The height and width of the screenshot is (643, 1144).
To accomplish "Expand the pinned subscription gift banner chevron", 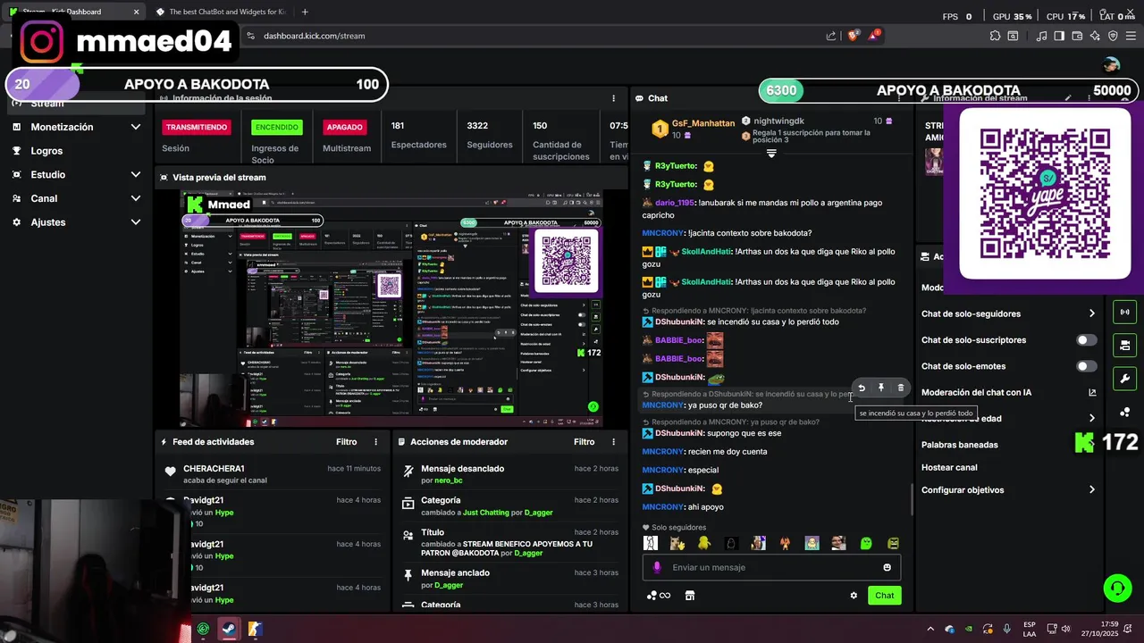I will click(x=771, y=154).
